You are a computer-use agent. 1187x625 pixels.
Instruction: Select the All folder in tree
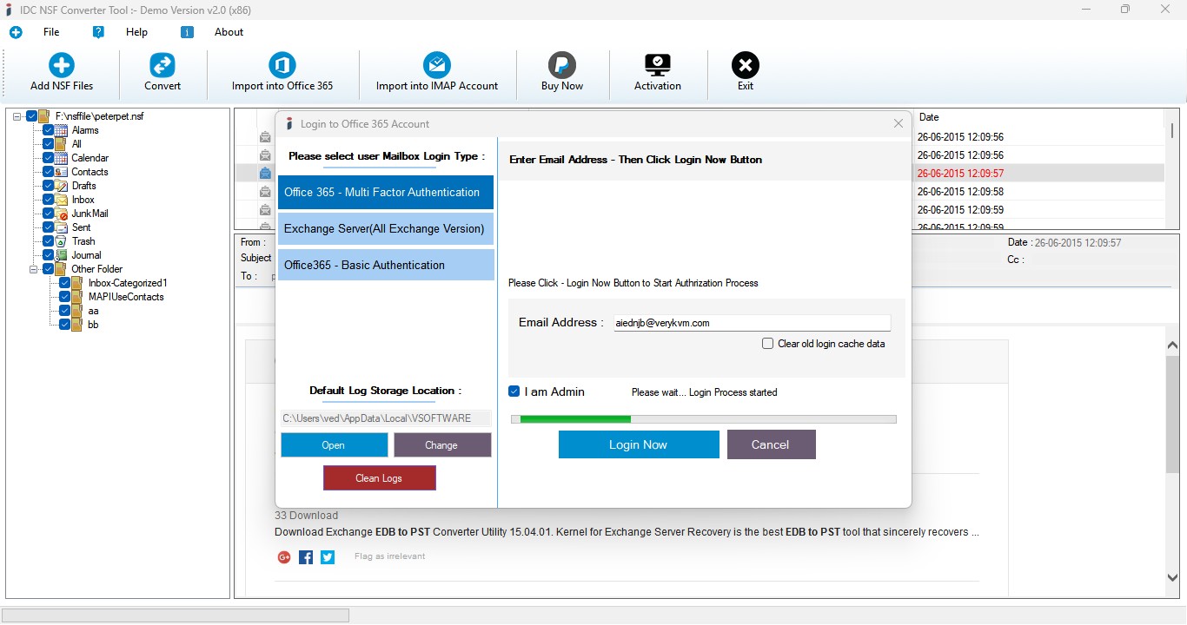[x=76, y=144]
